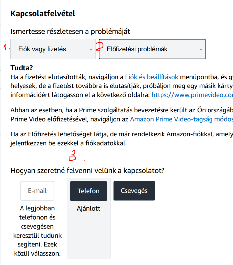Viewport: 233px width, 265px height.
Task: Open the 'Fiók vagy fizetés' dropdown
Action: 50,49
